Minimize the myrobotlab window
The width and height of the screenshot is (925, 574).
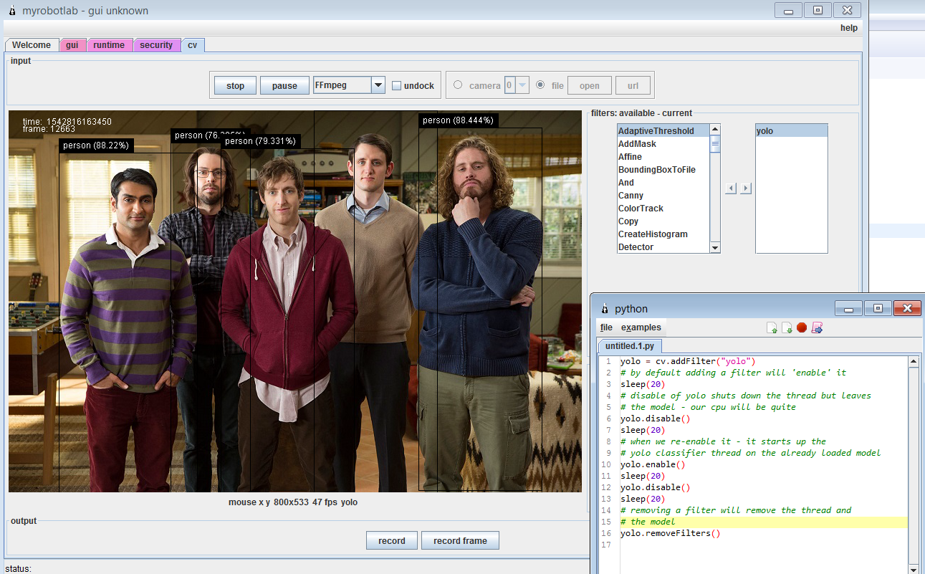click(x=788, y=10)
